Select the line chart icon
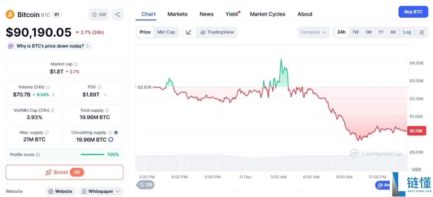 pyautogui.click(x=189, y=32)
